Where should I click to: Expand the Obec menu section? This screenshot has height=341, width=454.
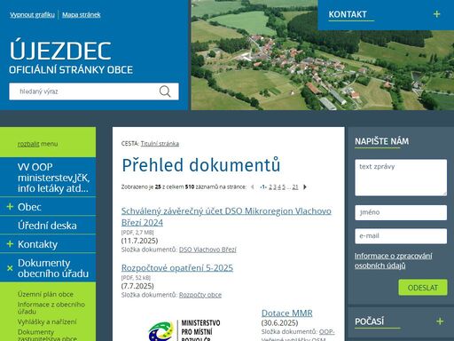click(10, 207)
